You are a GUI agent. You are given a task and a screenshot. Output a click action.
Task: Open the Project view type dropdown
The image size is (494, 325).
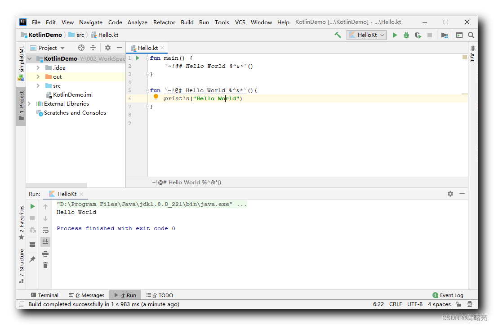pos(47,48)
